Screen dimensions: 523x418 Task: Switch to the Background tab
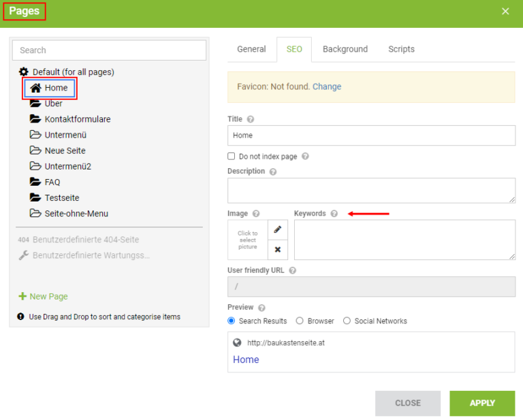click(x=345, y=49)
